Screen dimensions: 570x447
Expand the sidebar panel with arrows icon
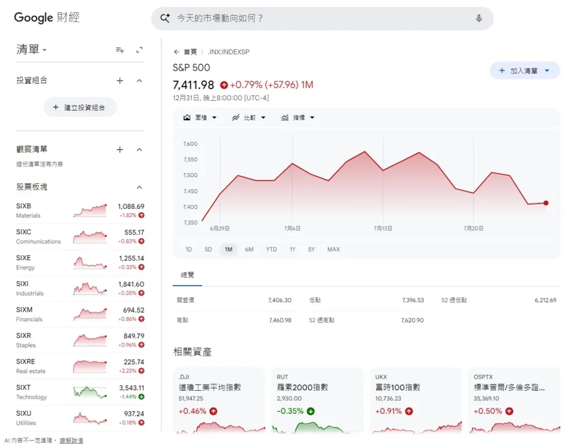point(139,50)
